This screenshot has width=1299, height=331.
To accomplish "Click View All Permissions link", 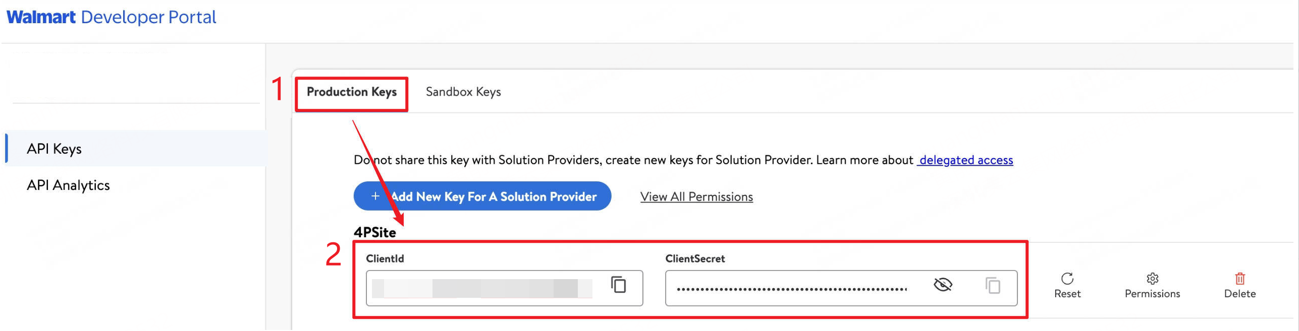I will point(696,197).
